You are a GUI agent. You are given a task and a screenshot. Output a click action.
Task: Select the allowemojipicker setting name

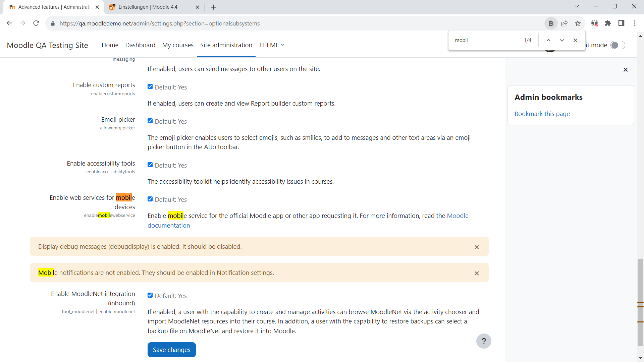(x=117, y=128)
